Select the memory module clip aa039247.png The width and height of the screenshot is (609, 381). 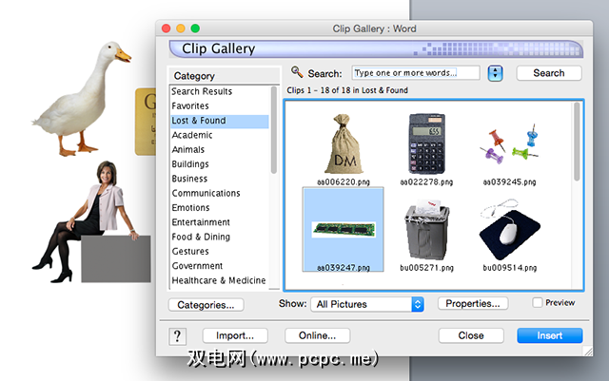[x=343, y=229]
